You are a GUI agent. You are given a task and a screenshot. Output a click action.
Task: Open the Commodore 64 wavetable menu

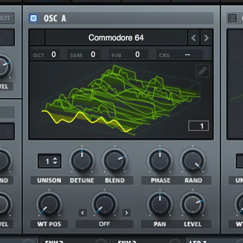point(116,38)
